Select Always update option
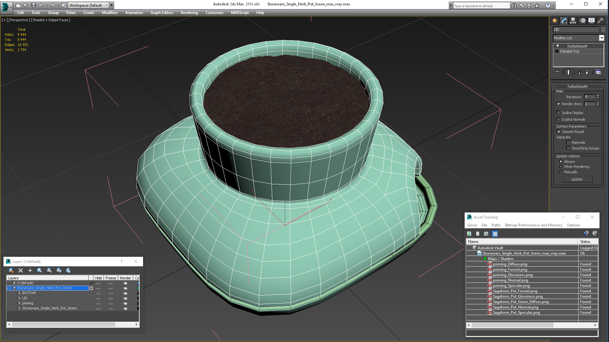Viewport: 609px width, 342px height. 560,161
